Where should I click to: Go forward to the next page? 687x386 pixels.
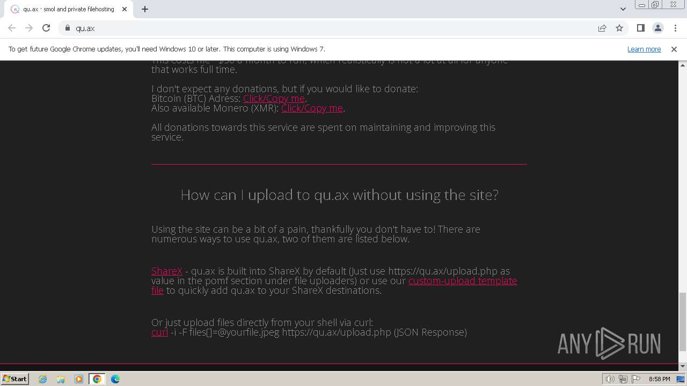29,28
